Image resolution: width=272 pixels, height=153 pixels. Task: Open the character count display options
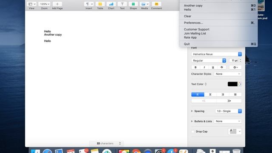tap(120, 144)
